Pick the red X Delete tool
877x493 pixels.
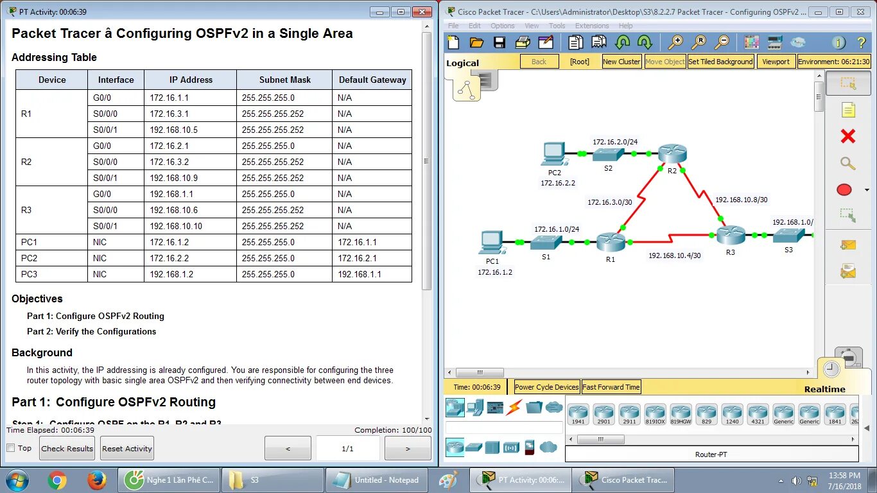point(848,136)
